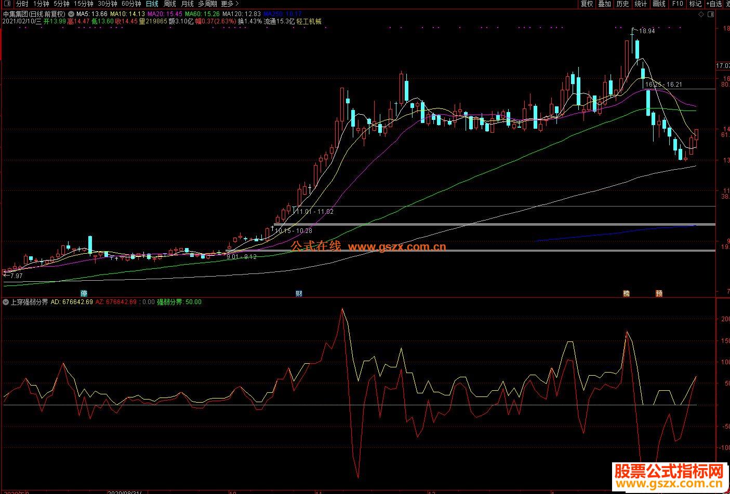Click the 预 forecast marker

[x=659, y=293]
